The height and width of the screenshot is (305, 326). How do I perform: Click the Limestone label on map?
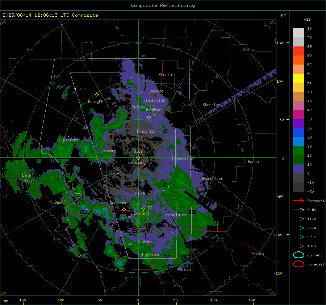pos(68,140)
